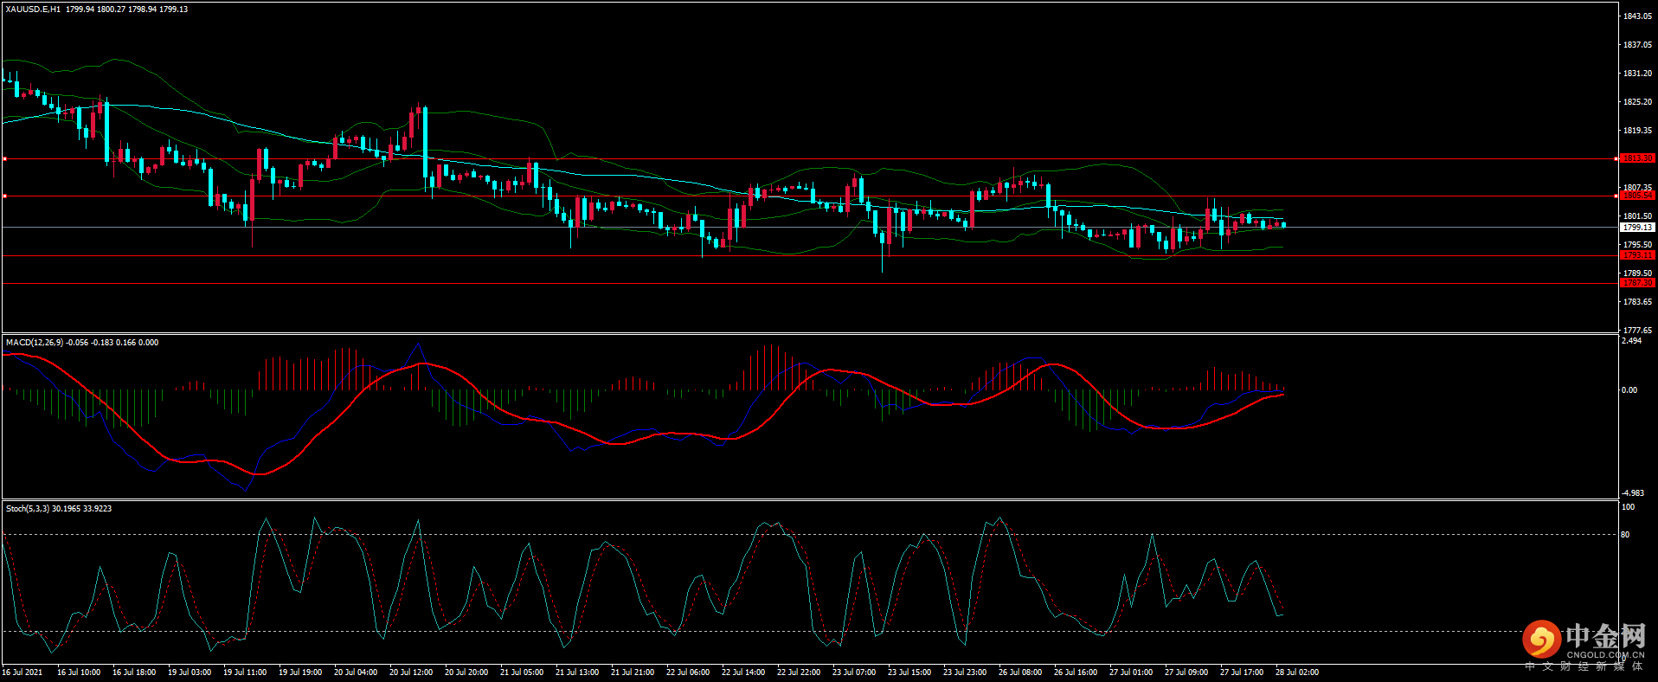Click the white 1799.13 current price tag
Image resolution: width=1658 pixels, height=682 pixels.
1636,228
